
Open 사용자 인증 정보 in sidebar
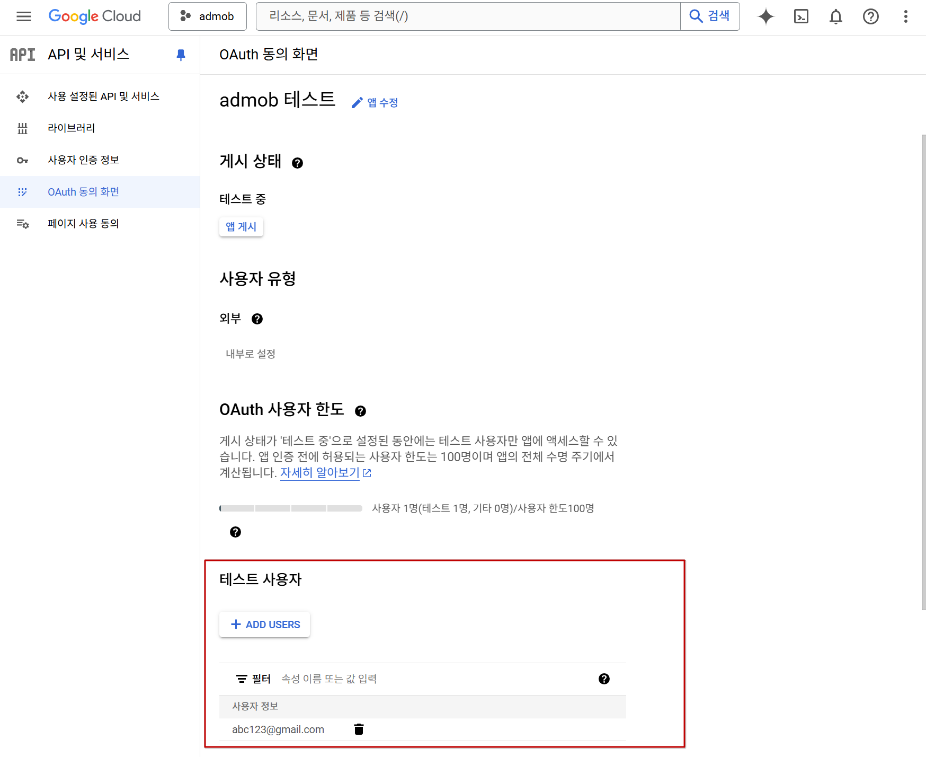(83, 160)
